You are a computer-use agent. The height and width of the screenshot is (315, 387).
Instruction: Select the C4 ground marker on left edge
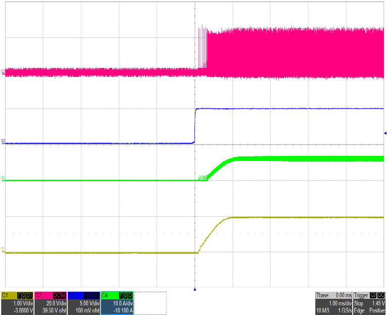click(4, 179)
